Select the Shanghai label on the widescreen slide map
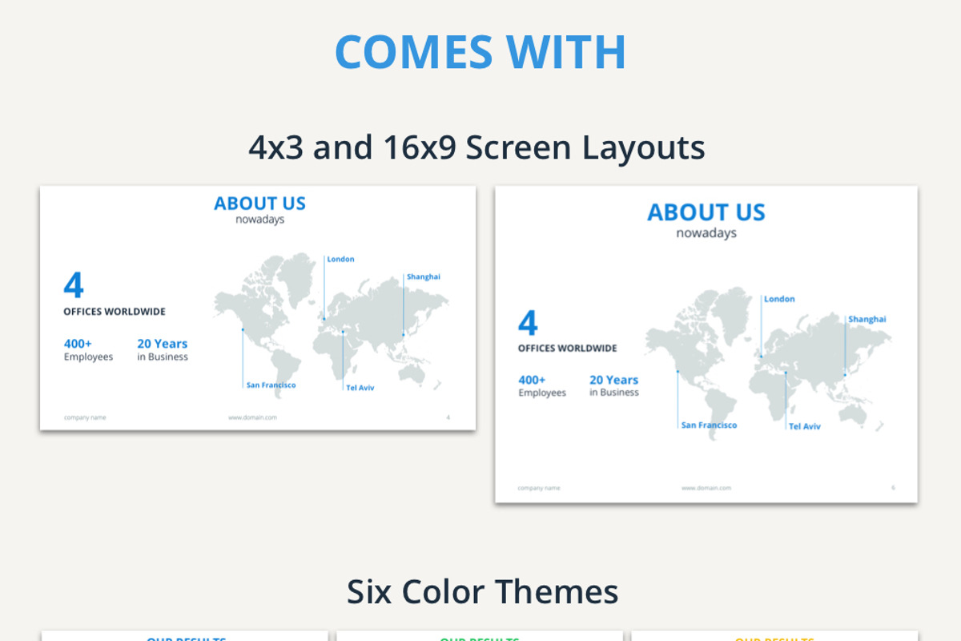This screenshot has height=641, width=961. click(423, 276)
